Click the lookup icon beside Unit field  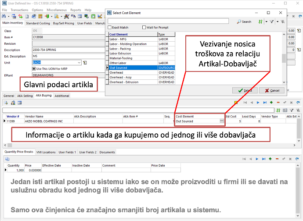pyautogui.click(x=85, y=63)
